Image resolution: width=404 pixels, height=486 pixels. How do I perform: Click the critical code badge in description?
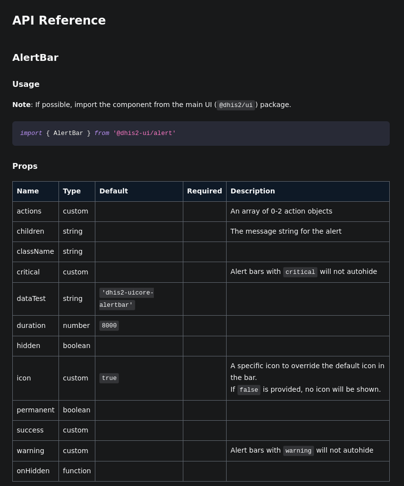pyautogui.click(x=300, y=272)
